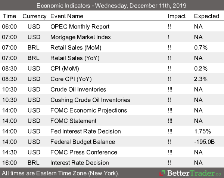Select the FOMC Press Conference event
Screen dimensions: 224x178
pyautogui.click(x=84, y=152)
